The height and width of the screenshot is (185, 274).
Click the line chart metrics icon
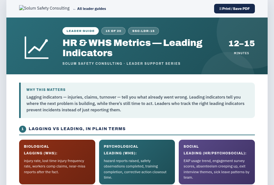[37, 48]
